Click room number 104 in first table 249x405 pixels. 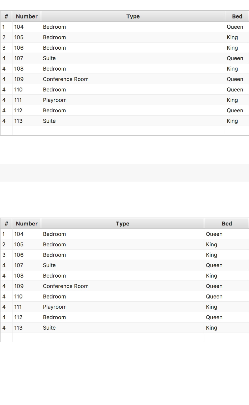point(19,27)
